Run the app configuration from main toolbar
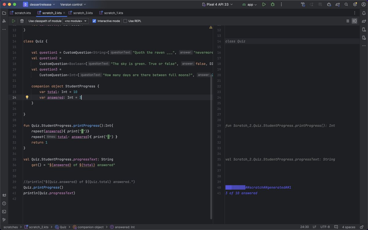Image resolution: width=368 pixels, height=230 pixels. coord(264,5)
